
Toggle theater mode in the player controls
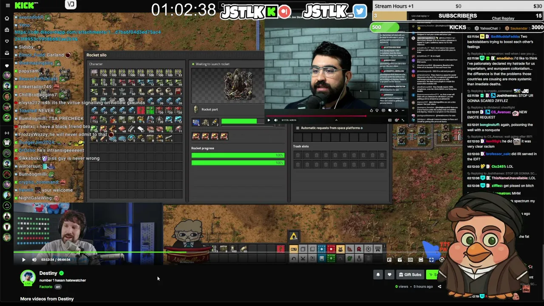[421, 260]
